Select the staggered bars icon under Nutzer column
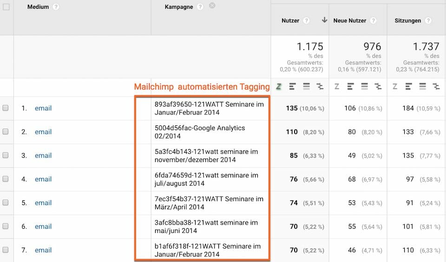446x262 pixels. pyautogui.click(x=320, y=87)
